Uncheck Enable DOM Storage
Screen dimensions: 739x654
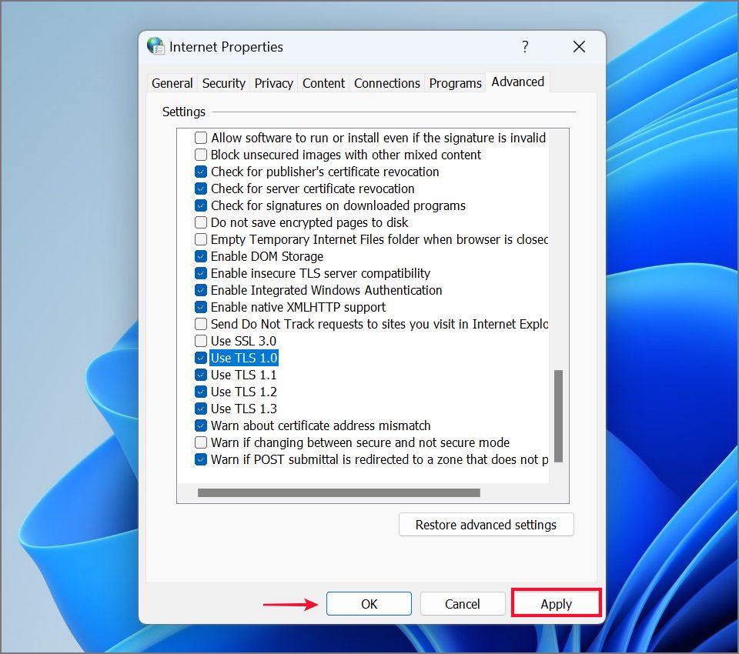click(201, 256)
